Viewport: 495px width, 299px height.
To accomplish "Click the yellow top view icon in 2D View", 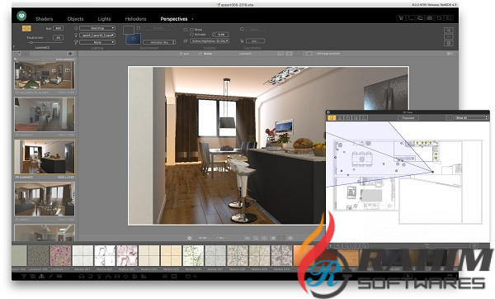I will click(x=332, y=117).
